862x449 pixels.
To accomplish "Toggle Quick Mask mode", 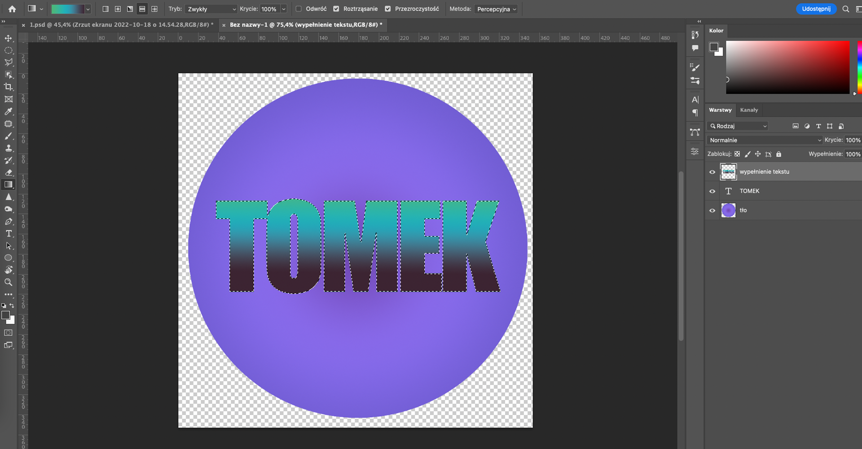I will (x=9, y=333).
